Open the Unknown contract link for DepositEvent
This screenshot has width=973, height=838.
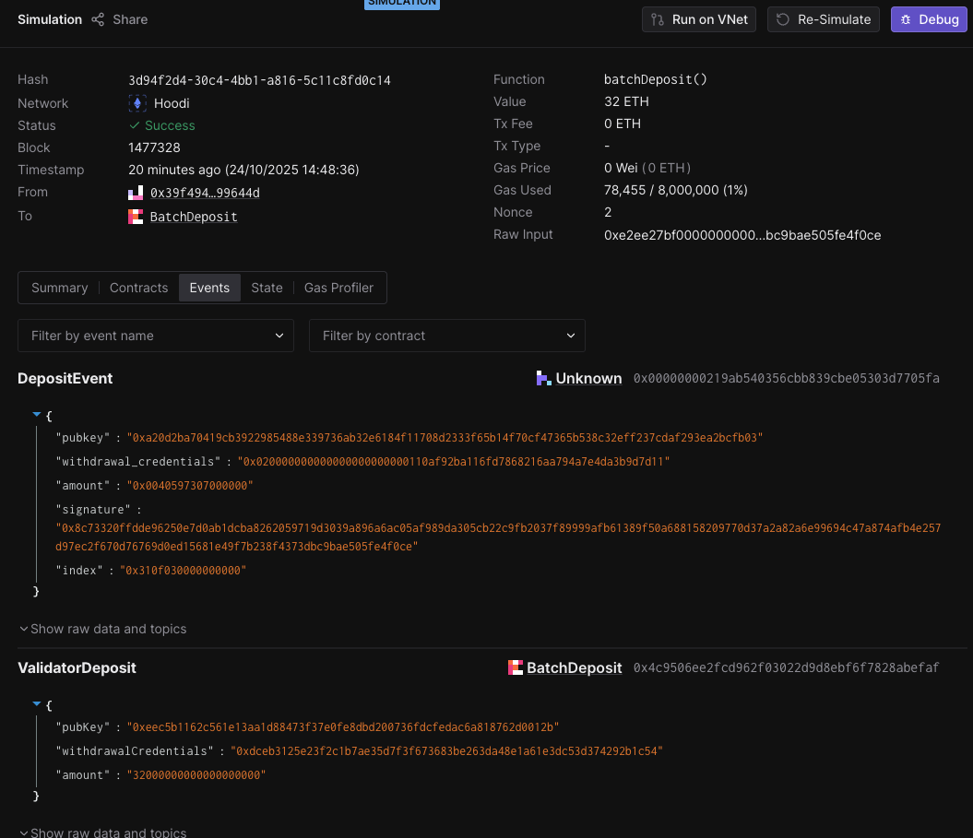[588, 378]
